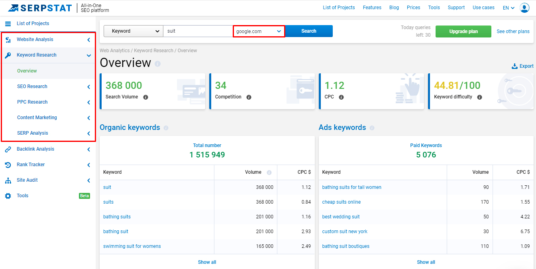This screenshot has width=536, height=269.
Task: Open ads keyword best wedding suit
Action: pos(341,217)
